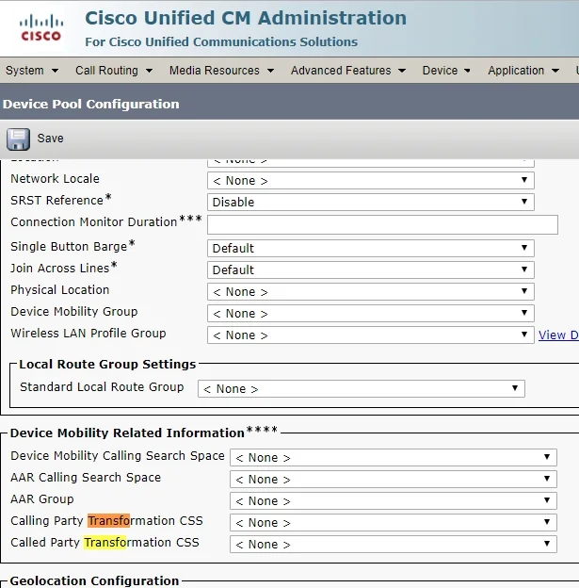
Task: Open the Single Button Barge dropdown
Action: (371, 248)
